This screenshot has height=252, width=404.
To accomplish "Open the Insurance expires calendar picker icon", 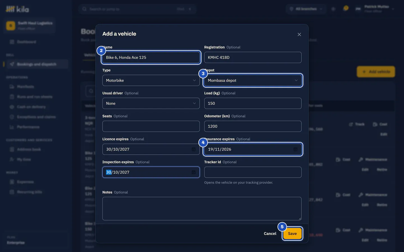I will pyautogui.click(x=295, y=149).
